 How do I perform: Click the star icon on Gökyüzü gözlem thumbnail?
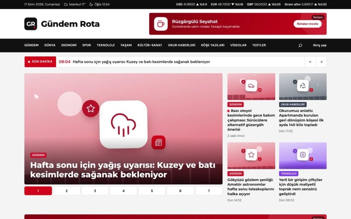(251, 155)
